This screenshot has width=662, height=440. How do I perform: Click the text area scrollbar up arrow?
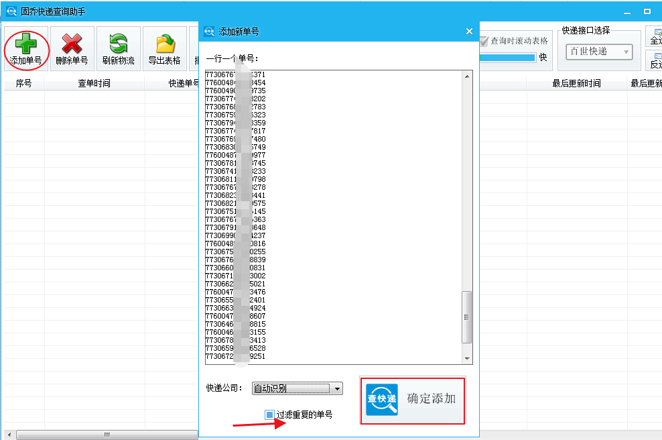467,75
